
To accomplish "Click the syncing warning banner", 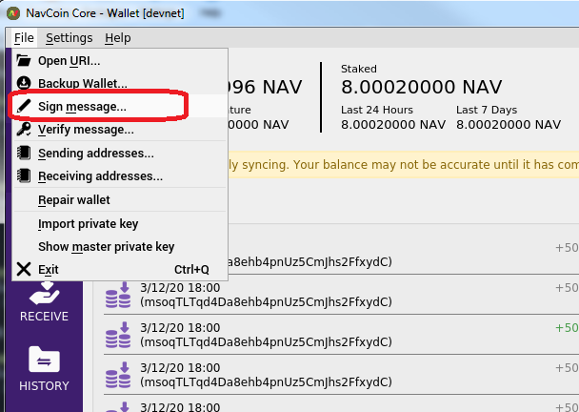I will click(403, 165).
